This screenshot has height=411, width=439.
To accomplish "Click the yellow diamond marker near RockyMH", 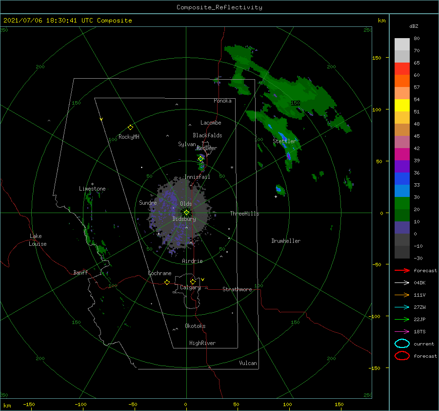I will (130, 128).
